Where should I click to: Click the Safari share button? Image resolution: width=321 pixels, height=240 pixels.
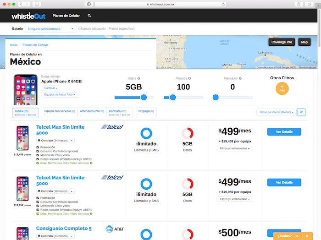[x=299, y=4]
